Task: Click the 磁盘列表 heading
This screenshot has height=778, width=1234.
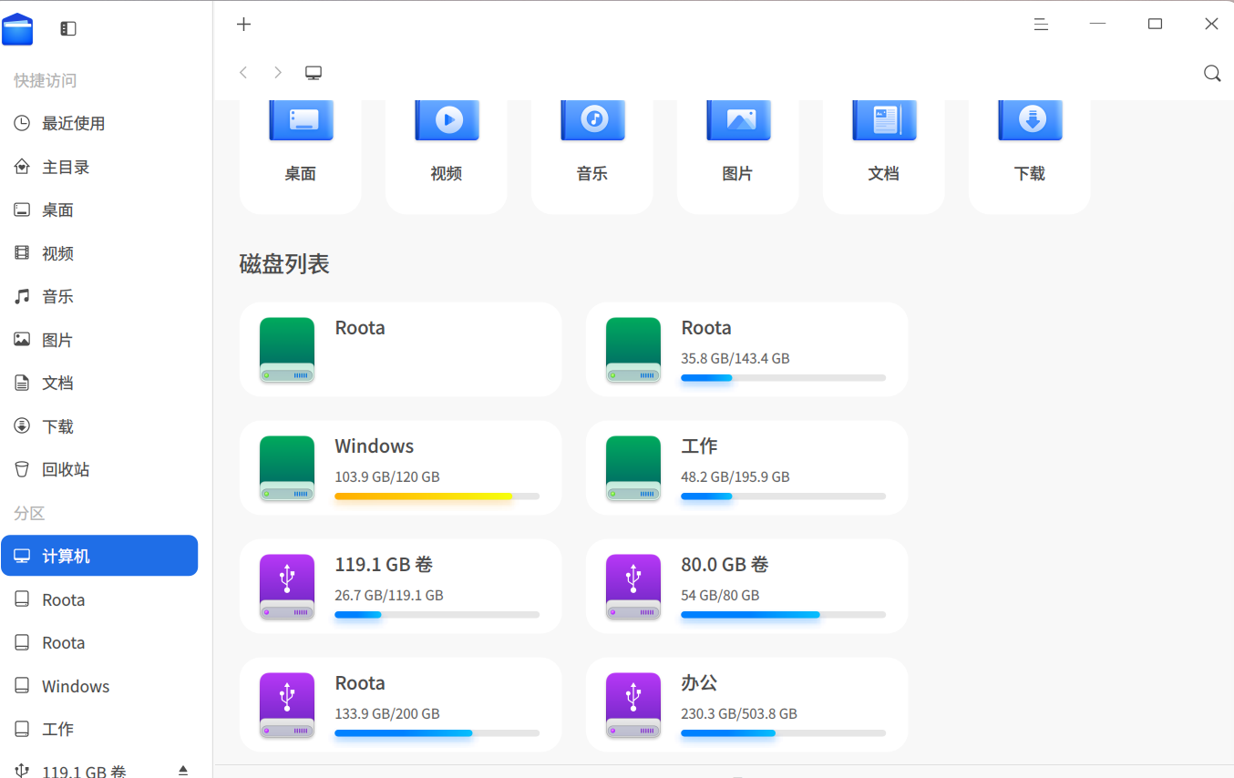Action: pos(284,264)
